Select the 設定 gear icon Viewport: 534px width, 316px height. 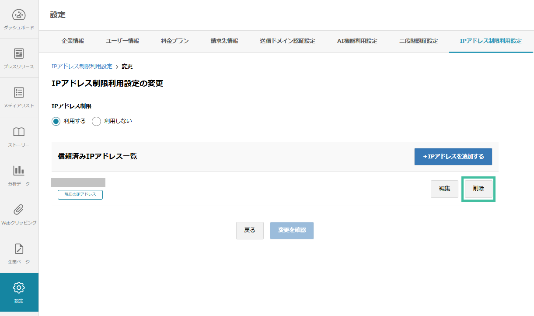pos(18,288)
